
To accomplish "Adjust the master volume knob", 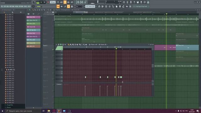I will 34,2.
